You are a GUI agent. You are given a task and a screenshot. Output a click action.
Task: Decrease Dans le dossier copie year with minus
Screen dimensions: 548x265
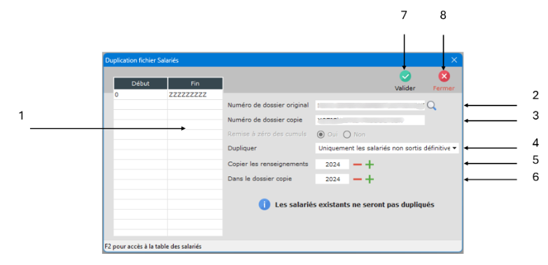(x=358, y=180)
